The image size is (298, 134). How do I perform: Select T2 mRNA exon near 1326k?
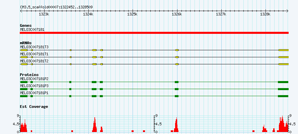[177, 64]
